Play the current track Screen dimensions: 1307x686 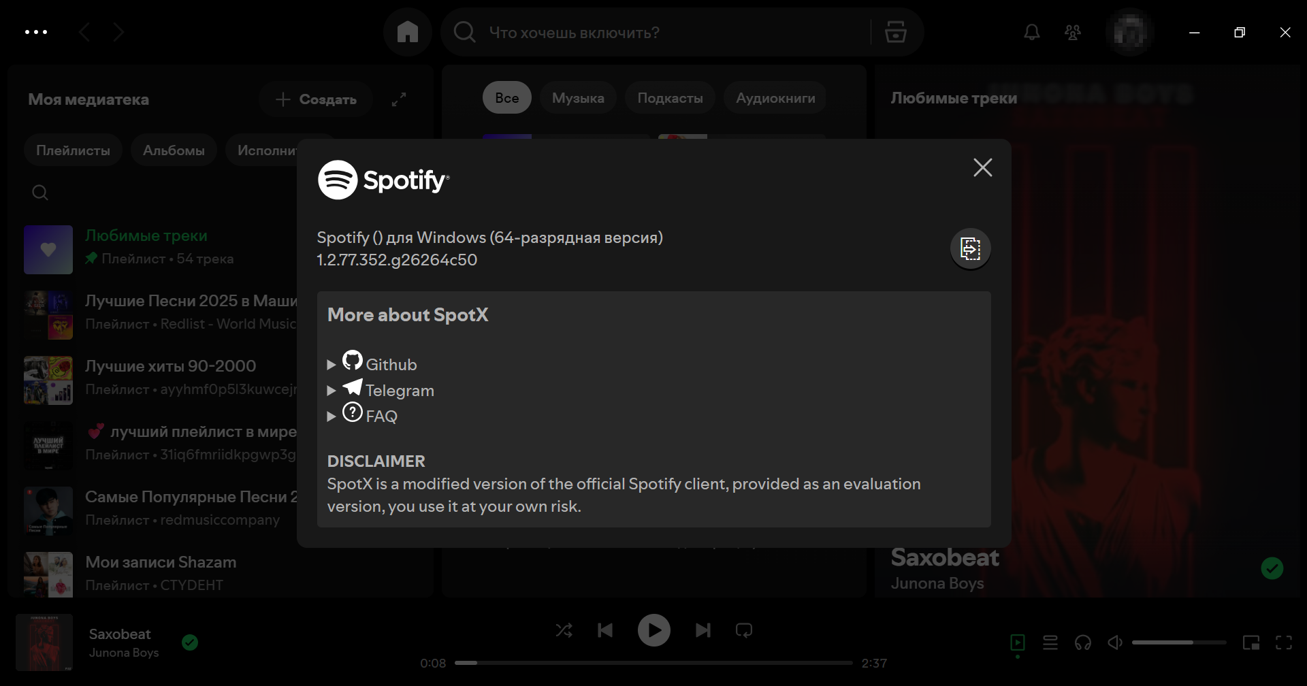click(x=653, y=630)
